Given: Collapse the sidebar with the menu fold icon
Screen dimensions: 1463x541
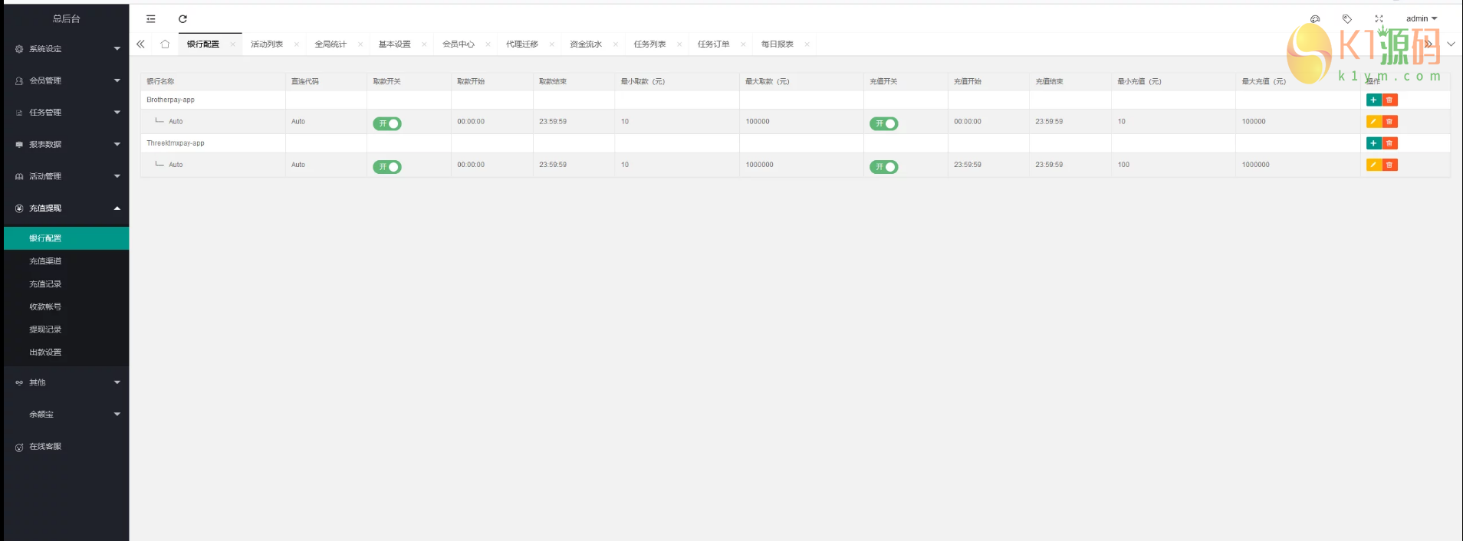Looking at the screenshot, I should 151,19.
